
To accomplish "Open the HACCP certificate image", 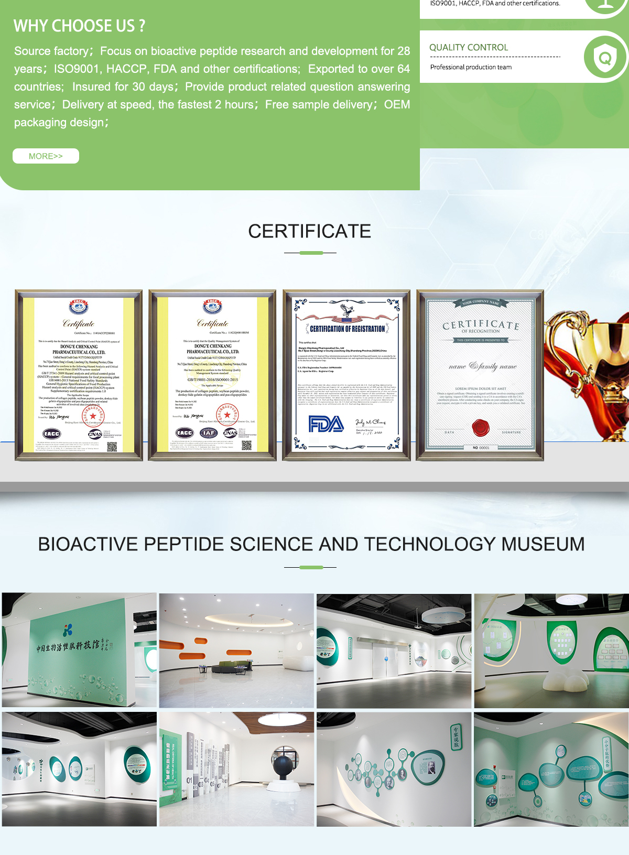I will pos(79,375).
